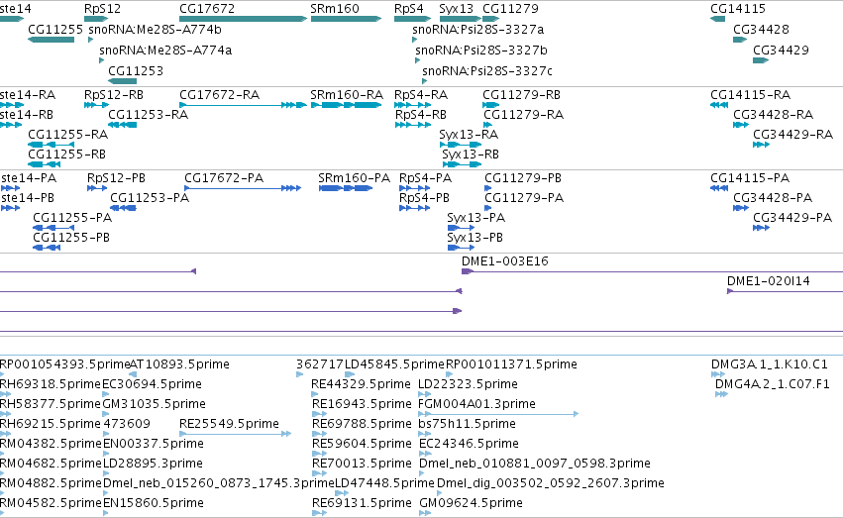Viewport: 843px width, 518px height.
Task: Click the SRm160 gene label
Action: coord(335,9)
